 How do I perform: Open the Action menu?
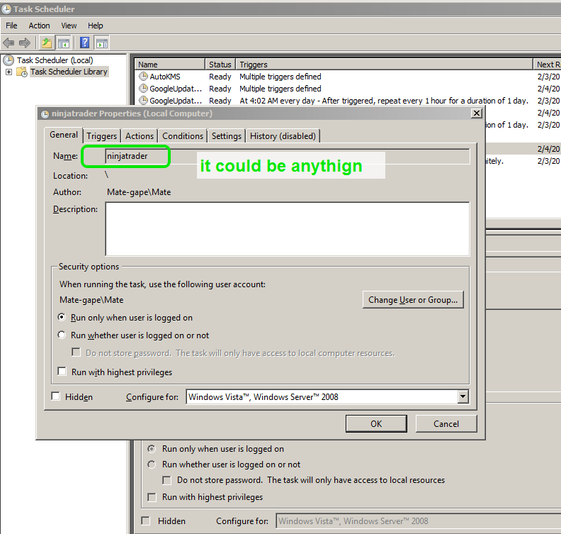click(x=40, y=26)
